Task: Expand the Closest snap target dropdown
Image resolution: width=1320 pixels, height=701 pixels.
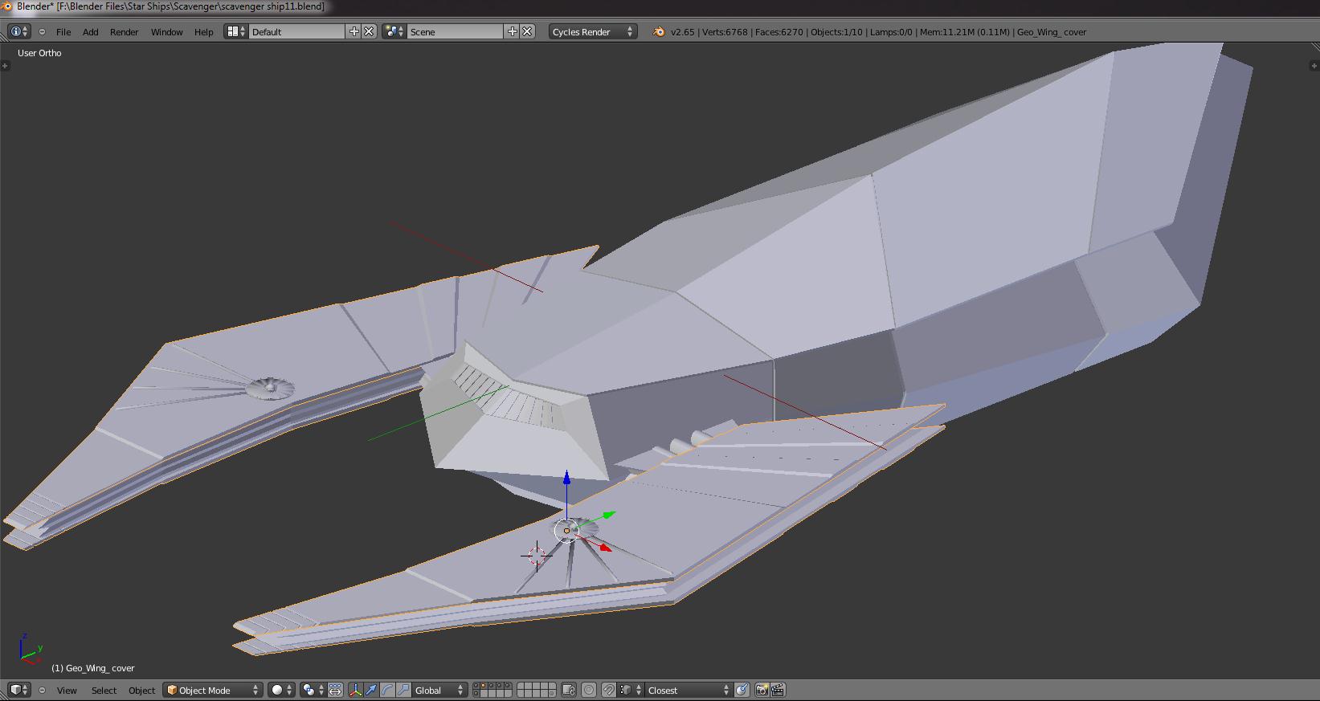Action: [x=688, y=690]
